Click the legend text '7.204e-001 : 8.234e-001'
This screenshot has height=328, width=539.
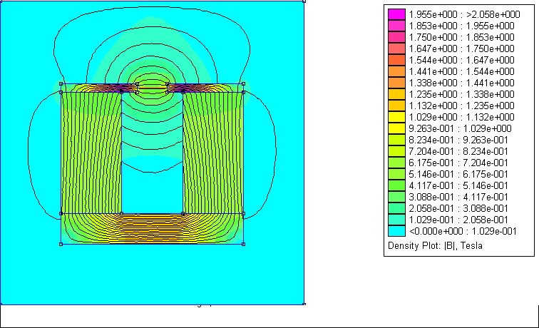tap(458, 151)
